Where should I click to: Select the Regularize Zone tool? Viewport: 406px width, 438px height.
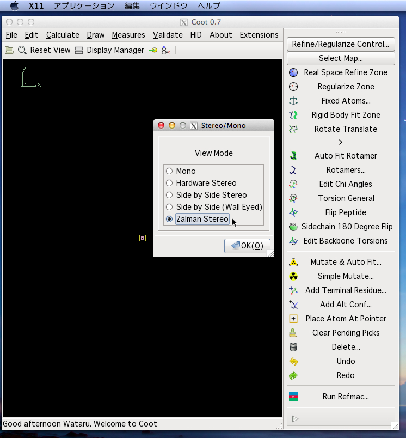[x=341, y=87]
